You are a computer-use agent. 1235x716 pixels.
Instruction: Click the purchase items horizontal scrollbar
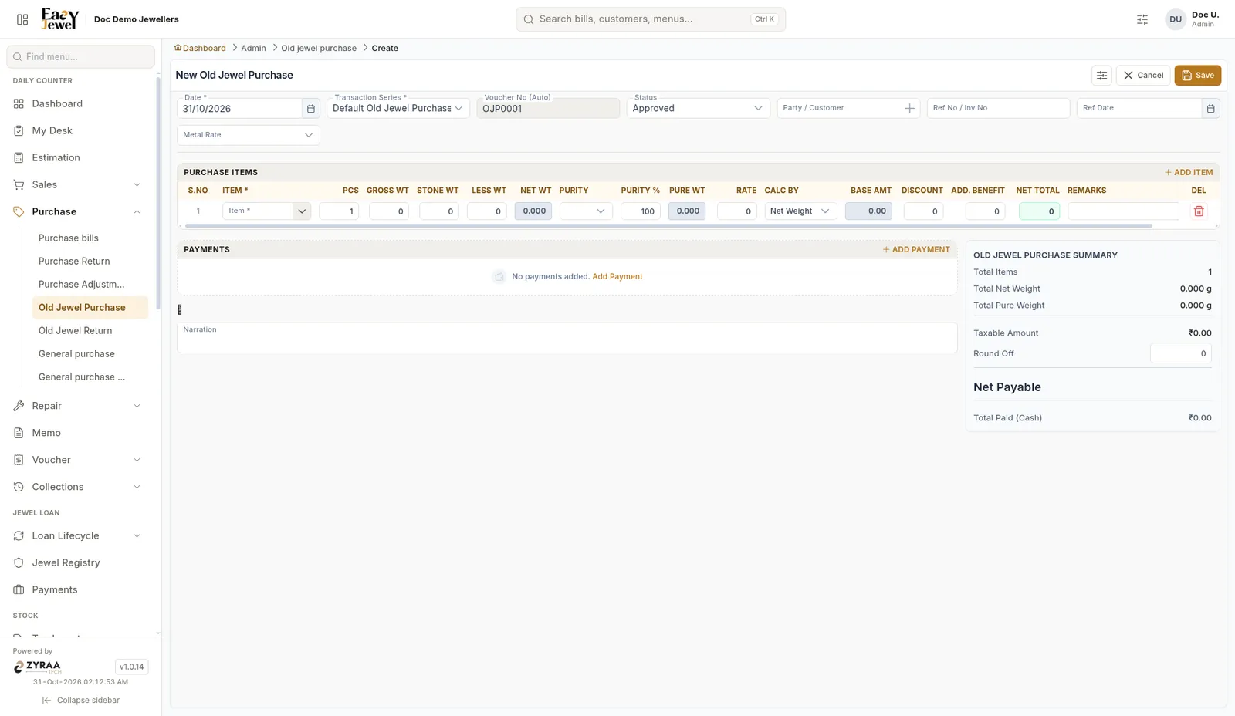(668, 226)
